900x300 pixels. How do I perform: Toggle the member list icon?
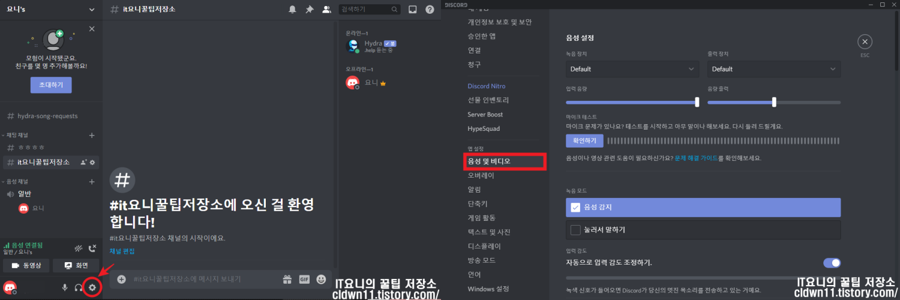click(326, 9)
